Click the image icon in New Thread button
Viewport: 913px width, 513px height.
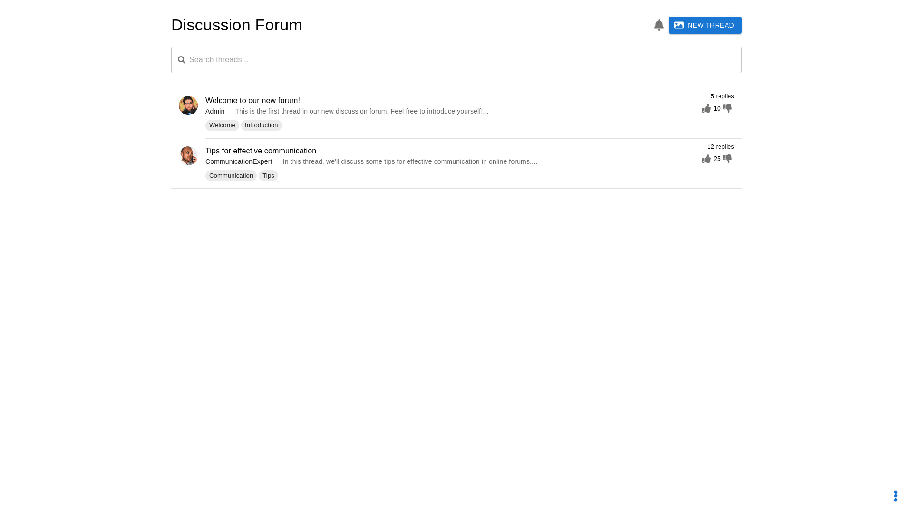679,25
